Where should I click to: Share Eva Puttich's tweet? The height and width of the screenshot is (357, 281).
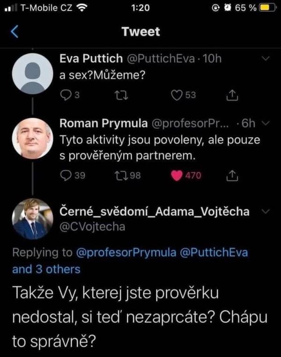tap(231, 95)
